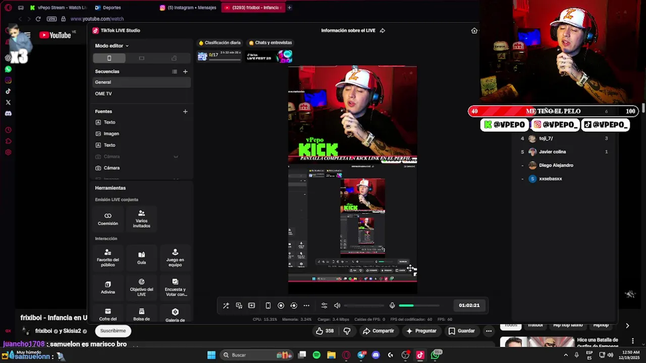
Task: Open the Secuencias list view icon
Action: click(x=175, y=72)
